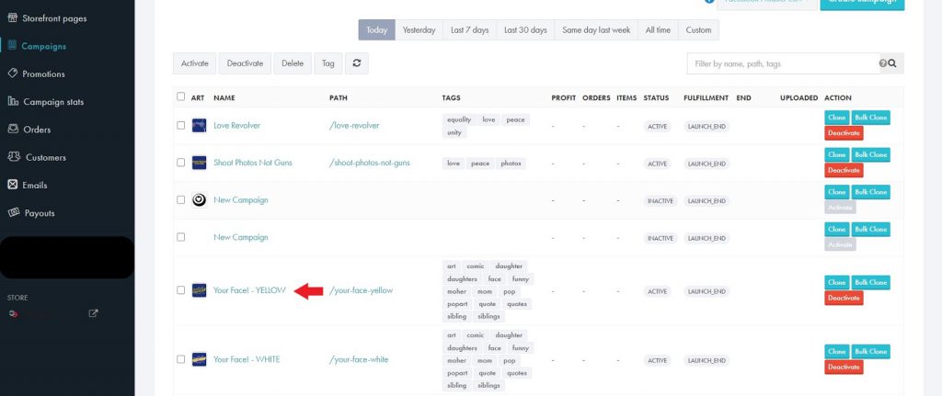Open the /your-face-yellow path link

coord(361,290)
